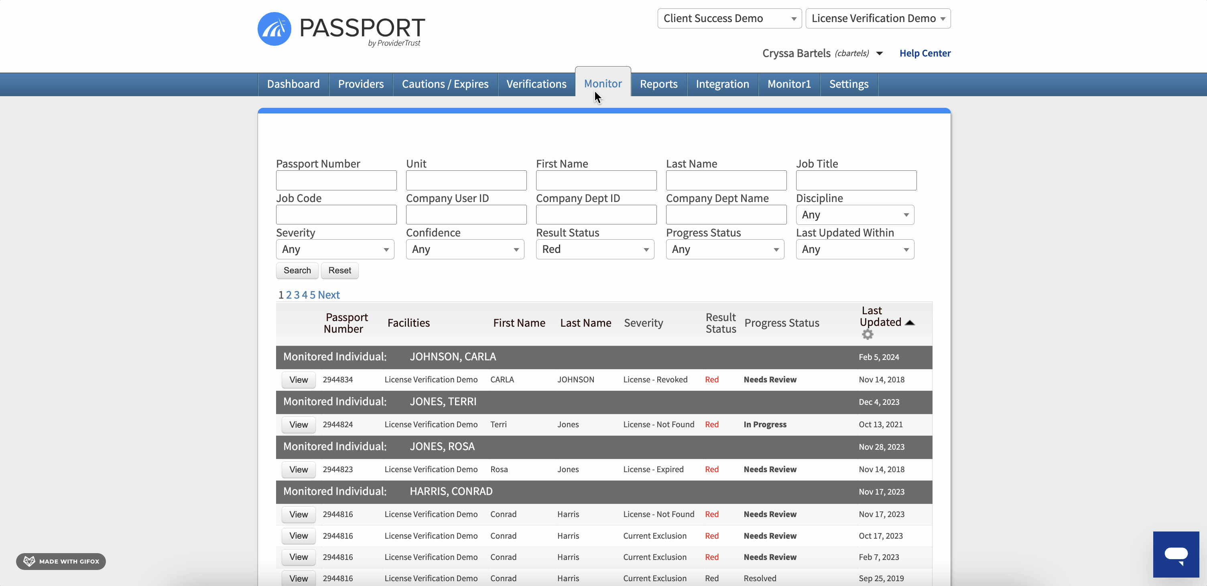This screenshot has width=1207, height=586.
Task: Click the In Progress status text
Action: 765,424
